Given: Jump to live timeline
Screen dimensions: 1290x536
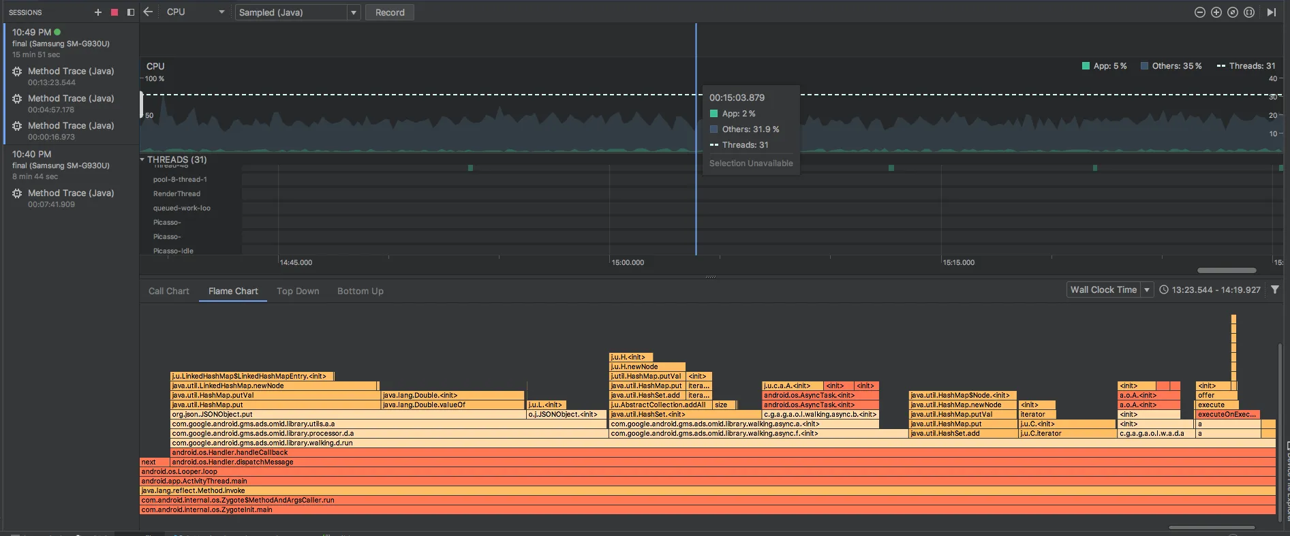Looking at the screenshot, I should pos(1271,12).
